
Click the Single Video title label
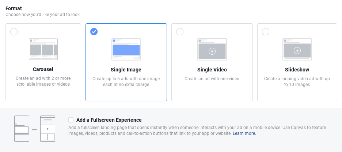click(x=212, y=70)
